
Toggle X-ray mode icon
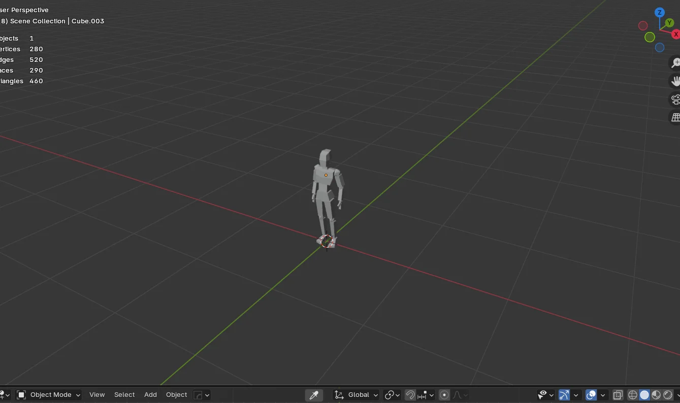(x=618, y=395)
